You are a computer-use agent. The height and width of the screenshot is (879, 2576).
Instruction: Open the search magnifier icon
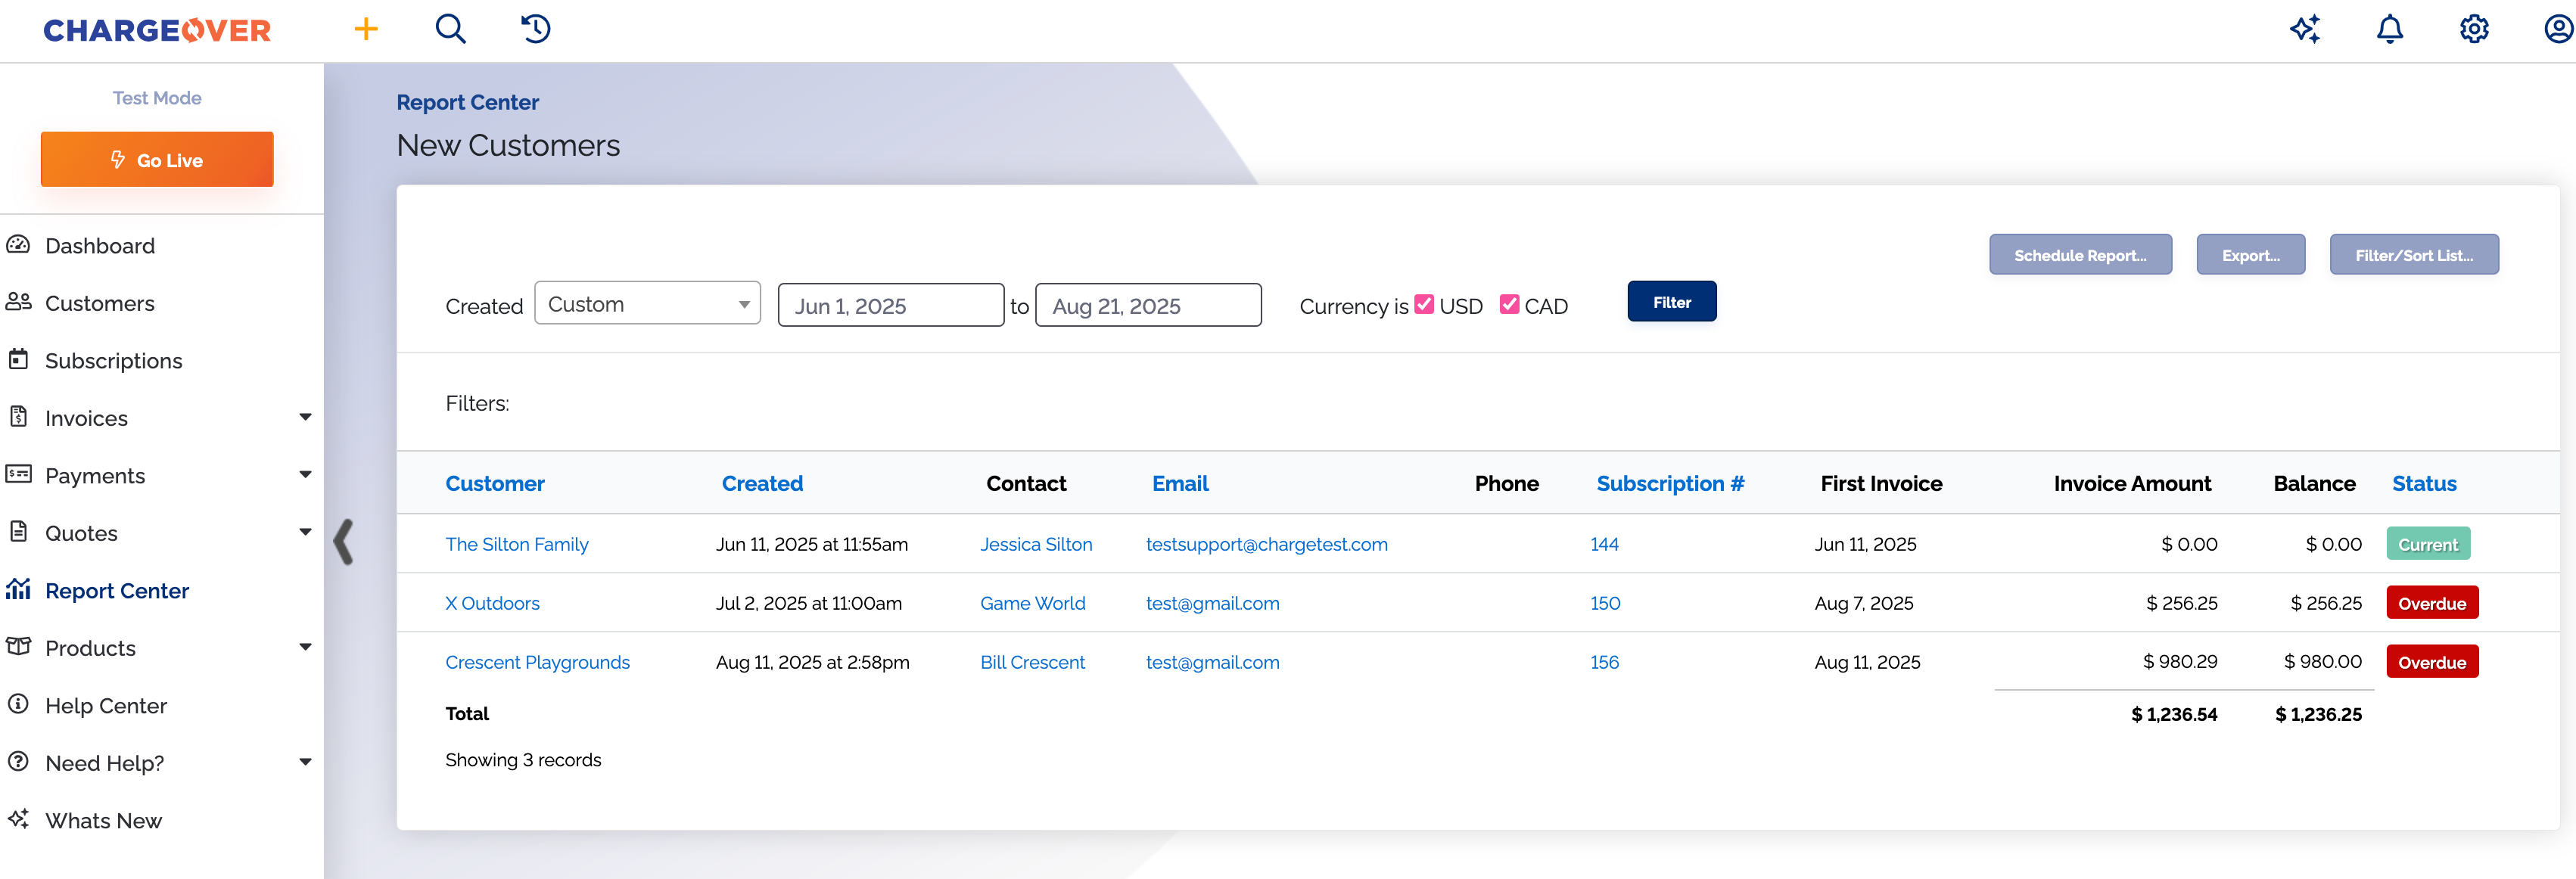coord(451,29)
